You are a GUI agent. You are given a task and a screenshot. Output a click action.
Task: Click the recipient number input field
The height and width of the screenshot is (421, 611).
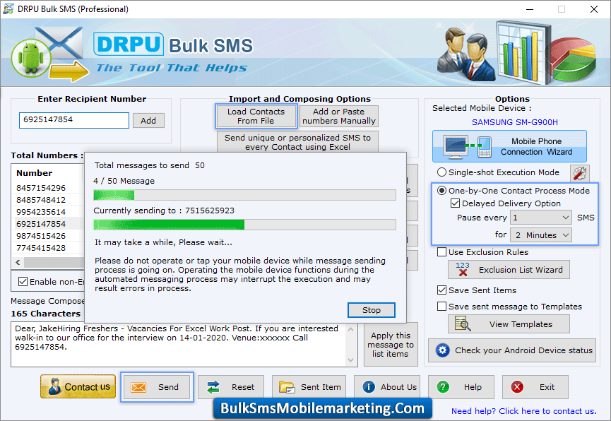point(74,120)
